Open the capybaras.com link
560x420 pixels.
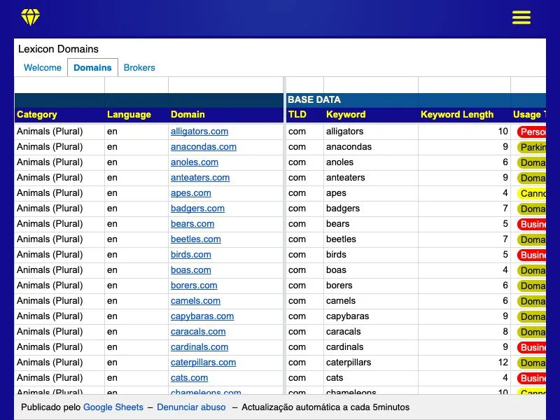click(x=202, y=316)
